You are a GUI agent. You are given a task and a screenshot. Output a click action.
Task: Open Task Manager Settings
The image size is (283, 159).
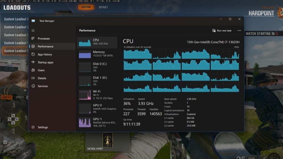click(43, 127)
